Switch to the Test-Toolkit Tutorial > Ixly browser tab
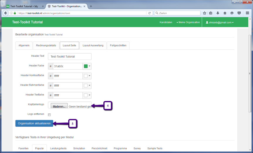Viewport: 253px width, 153px height. coord(24,6)
